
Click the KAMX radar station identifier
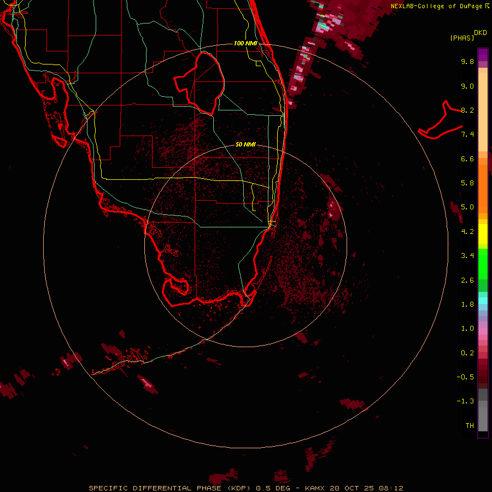click(315, 488)
